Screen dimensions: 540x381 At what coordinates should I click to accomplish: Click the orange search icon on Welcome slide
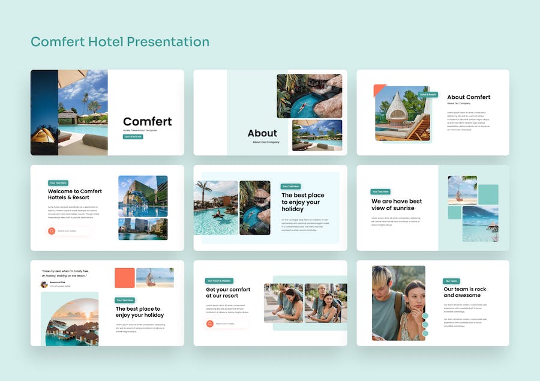click(x=52, y=231)
